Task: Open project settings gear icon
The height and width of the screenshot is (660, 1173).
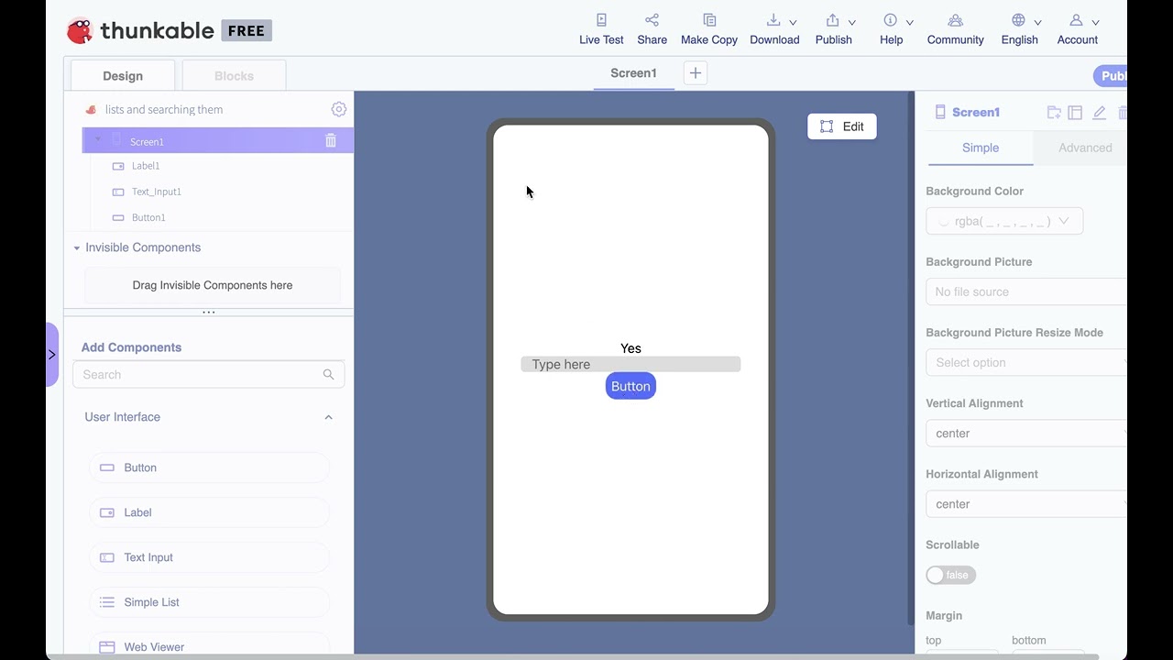Action: click(x=339, y=109)
